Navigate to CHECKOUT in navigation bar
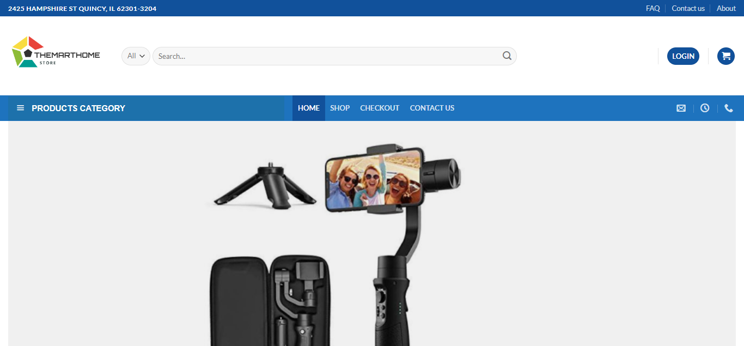The width and height of the screenshot is (744, 346). point(380,108)
